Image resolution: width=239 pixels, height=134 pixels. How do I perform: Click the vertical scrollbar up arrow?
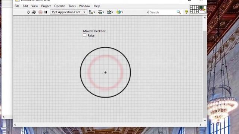[205, 18]
